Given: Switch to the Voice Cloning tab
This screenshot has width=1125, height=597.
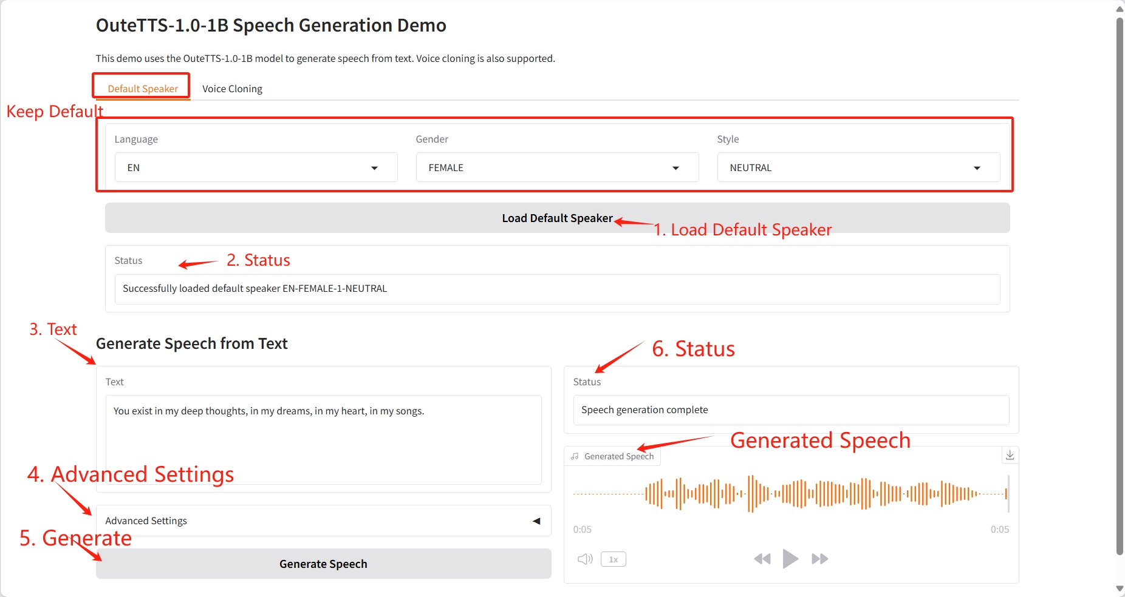Looking at the screenshot, I should [232, 89].
